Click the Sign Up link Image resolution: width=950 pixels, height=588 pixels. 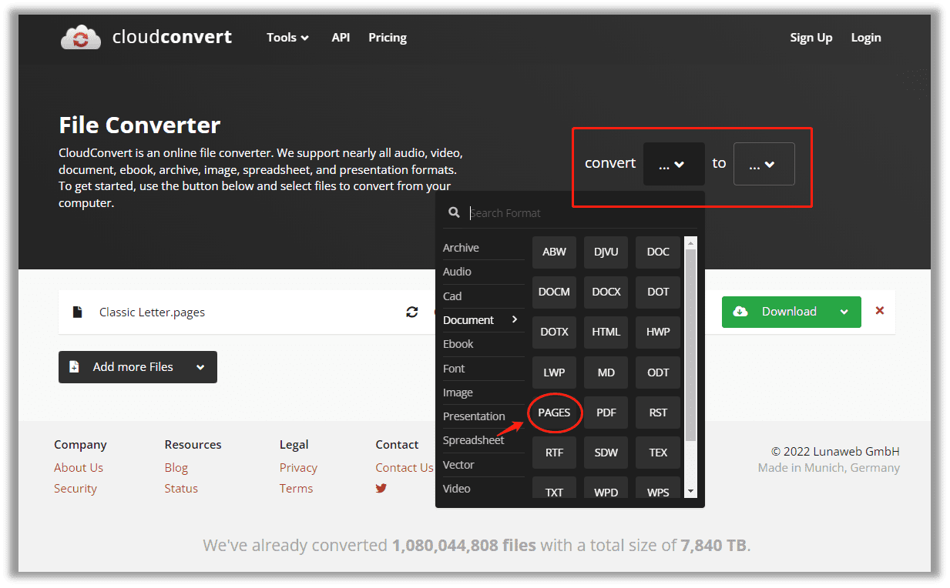tap(811, 37)
